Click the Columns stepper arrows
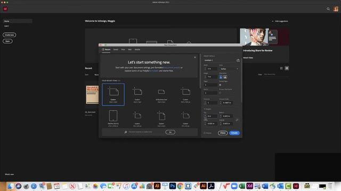341x191 pixels. [x=205, y=103]
